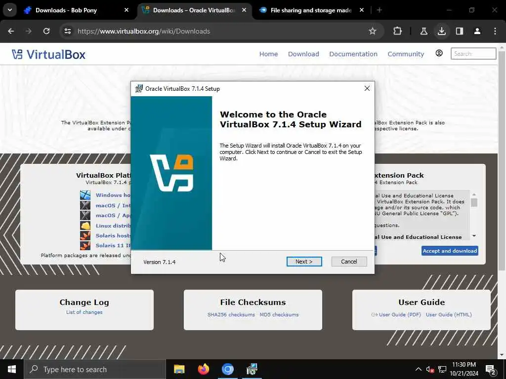The image size is (506, 379).
Task: Click the page vertical scrollbar thumb
Action: click(501, 161)
